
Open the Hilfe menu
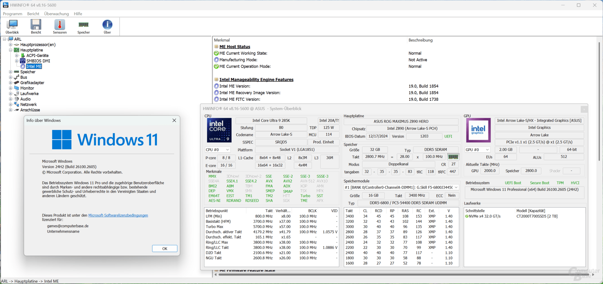78,14
